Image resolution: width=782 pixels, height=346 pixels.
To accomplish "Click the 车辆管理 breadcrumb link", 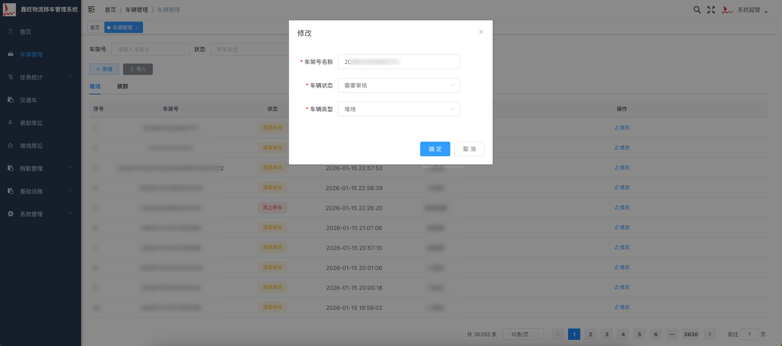I will 137,10.
